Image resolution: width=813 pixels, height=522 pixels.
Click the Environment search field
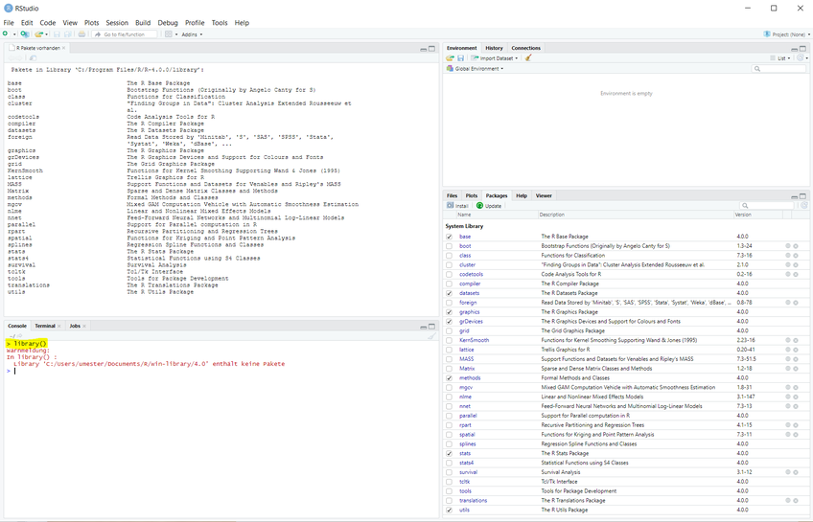tap(779, 68)
